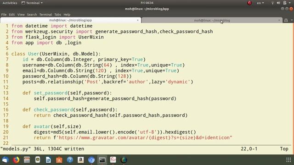Click the number 128 in password_hash line
Viewport: 294px width, 165px height.
tap(122, 77)
